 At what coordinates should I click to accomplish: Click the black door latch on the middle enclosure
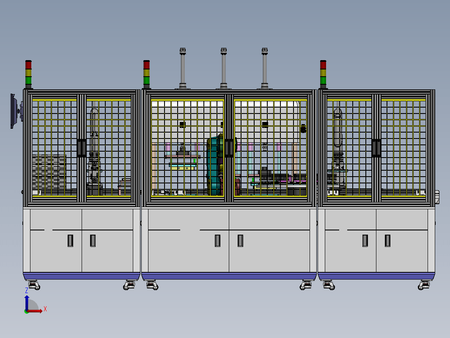point(229,148)
